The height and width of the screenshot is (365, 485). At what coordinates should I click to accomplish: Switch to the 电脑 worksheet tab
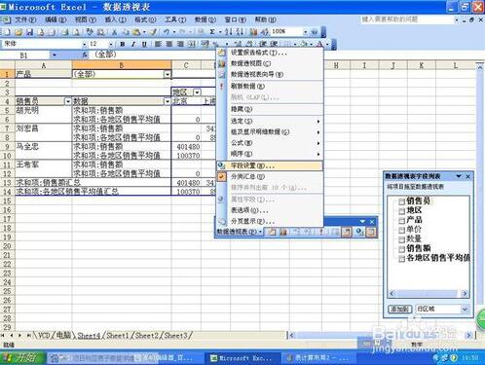pyautogui.click(x=63, y=335)
